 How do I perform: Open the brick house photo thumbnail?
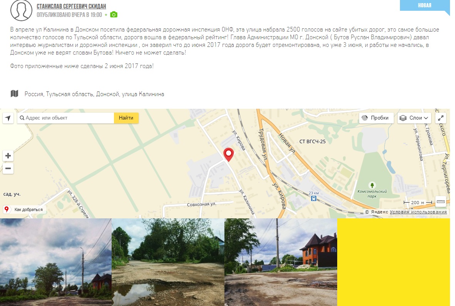tap(281, 262)
